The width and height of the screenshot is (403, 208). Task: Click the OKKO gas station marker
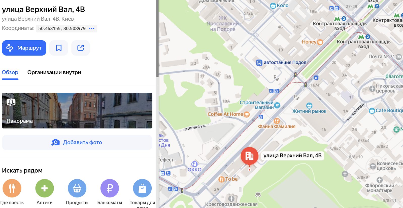194,164
